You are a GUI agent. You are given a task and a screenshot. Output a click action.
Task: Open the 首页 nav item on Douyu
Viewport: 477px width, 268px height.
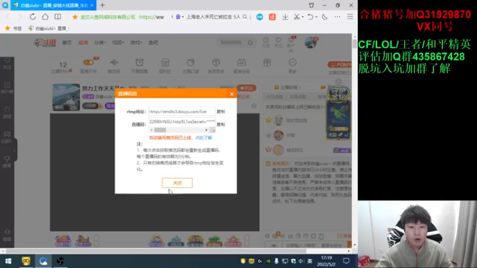pyautogui.click(x=67, y=42)
